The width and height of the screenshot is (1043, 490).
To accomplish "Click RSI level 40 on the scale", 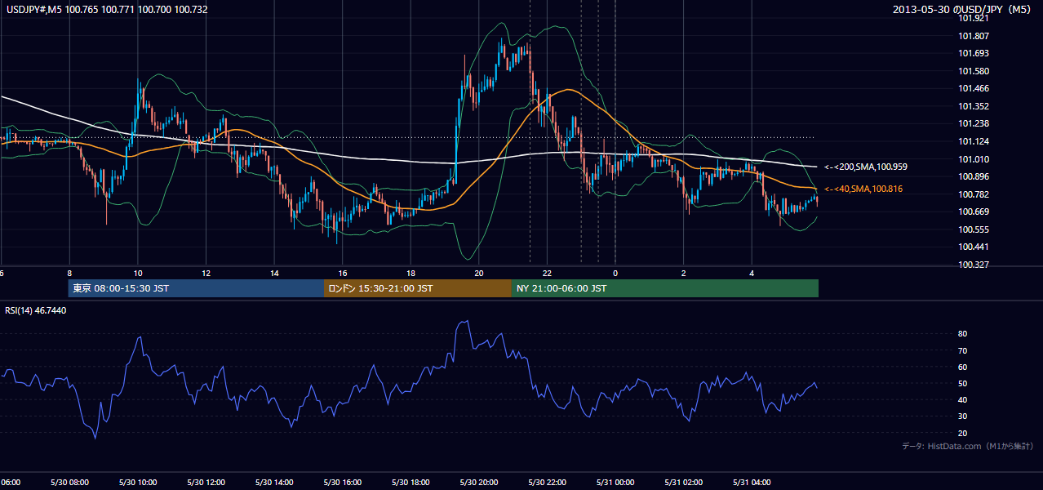I will (962, 399).
